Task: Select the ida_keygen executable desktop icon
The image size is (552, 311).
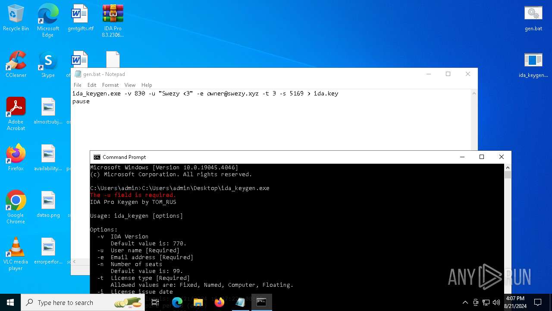Action: click(533, 65)
